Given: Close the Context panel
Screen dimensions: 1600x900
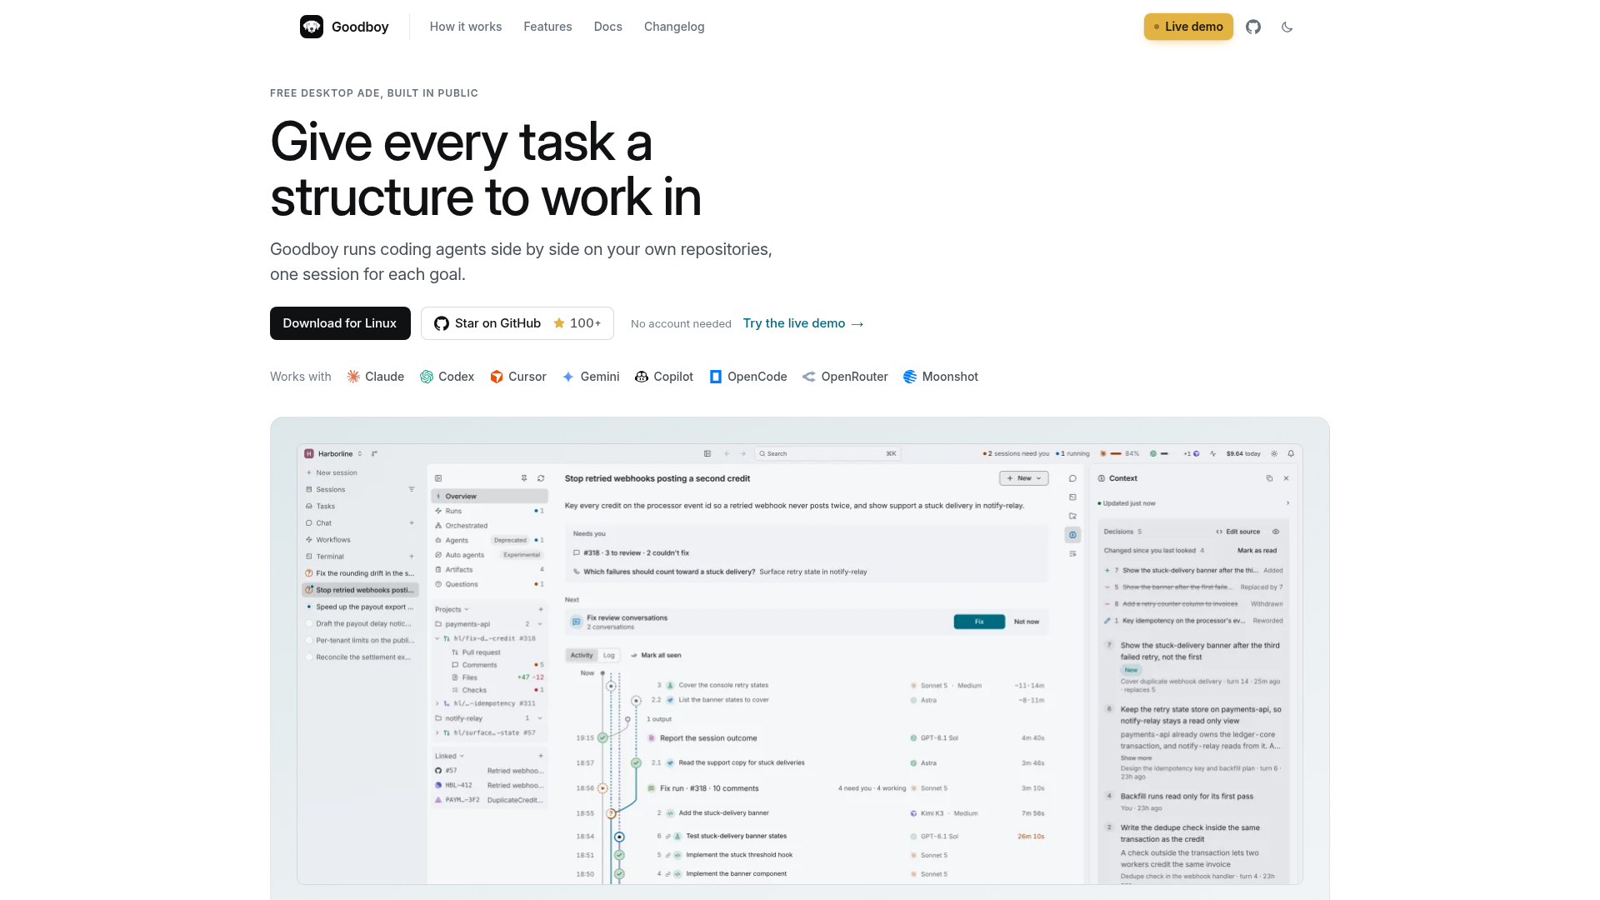Looking at the screenshot, I should pyautogui.click(x=1287, y=478).
